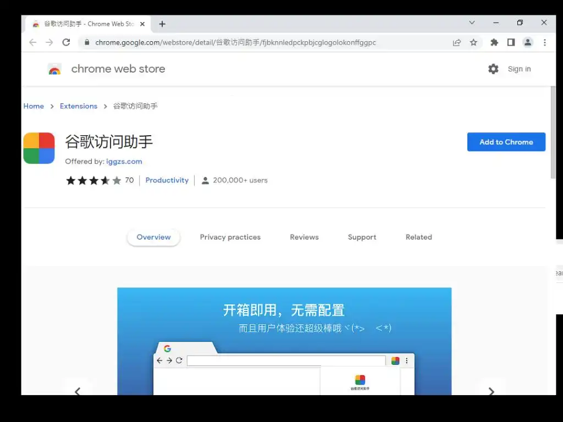This screenshot has width=563, height=422.
Task: Open Extensions breadcrumb link
Action: tap(79, 106)
